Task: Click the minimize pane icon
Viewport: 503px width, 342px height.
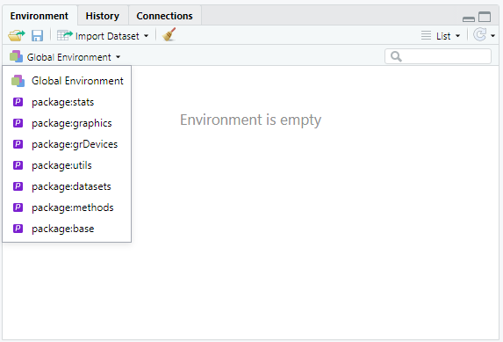Action: point(469,19)
